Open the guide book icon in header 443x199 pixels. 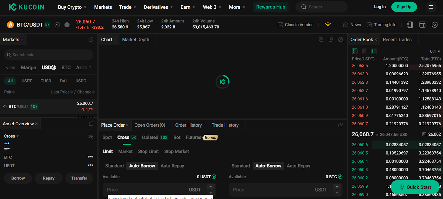[x=410, y=25]
